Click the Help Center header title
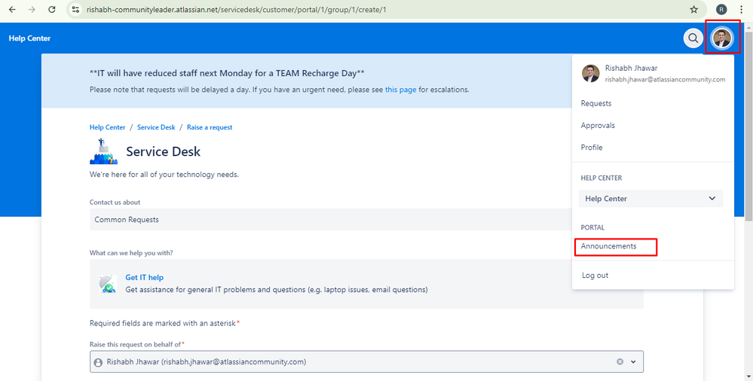 (30, 38)
